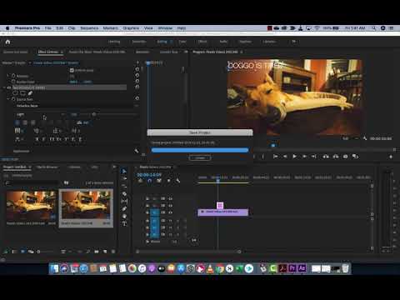Viewport: 400px width, 300px height.
Task: Toggle lock on the top video track
Action: click(147, 198)
